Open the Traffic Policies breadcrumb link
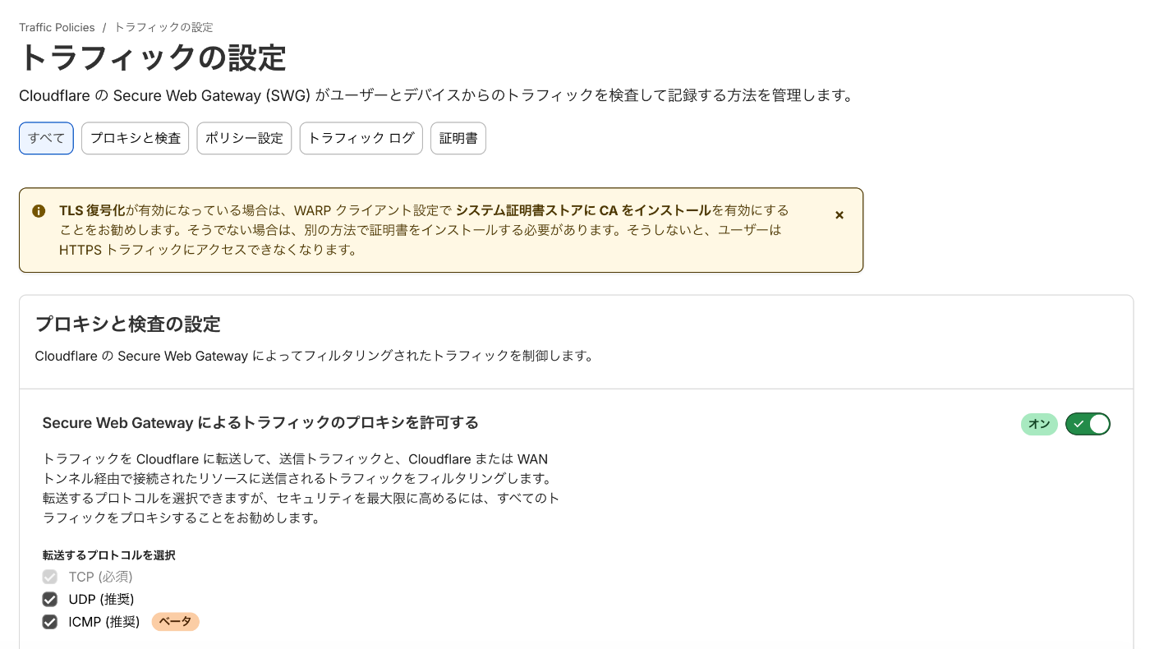This screenshot has height=649, width=1150. [57, 27]
